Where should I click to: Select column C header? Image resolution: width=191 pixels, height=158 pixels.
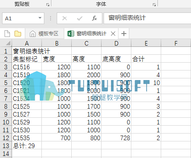tap(87, 44)
